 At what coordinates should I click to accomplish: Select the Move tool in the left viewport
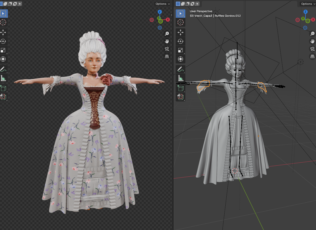pos(3,32)
